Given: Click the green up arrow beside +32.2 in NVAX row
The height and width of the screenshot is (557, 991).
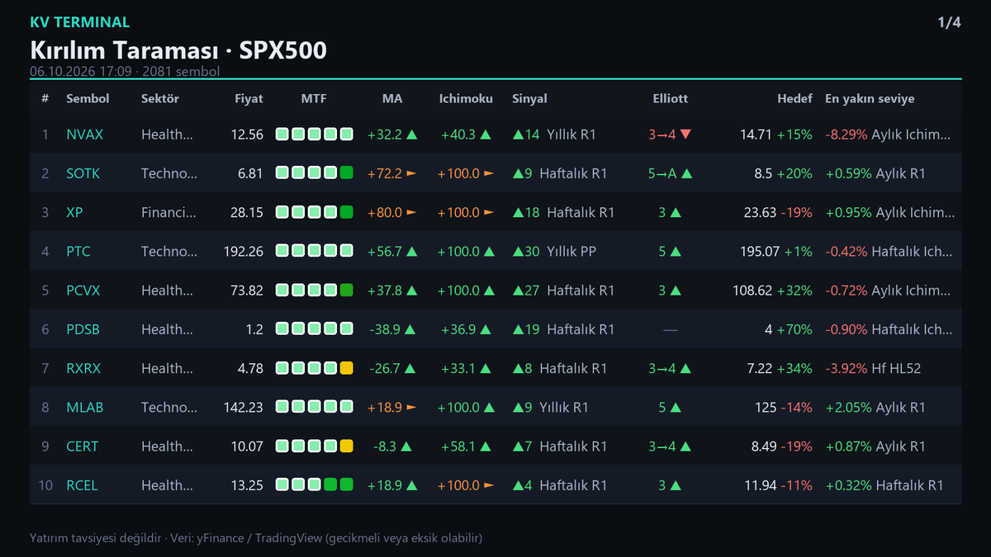Looking at the screenshot, I should point(411,135).
